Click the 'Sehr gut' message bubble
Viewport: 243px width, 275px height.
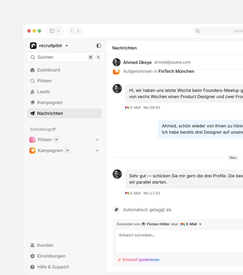[x=184, y=179]
